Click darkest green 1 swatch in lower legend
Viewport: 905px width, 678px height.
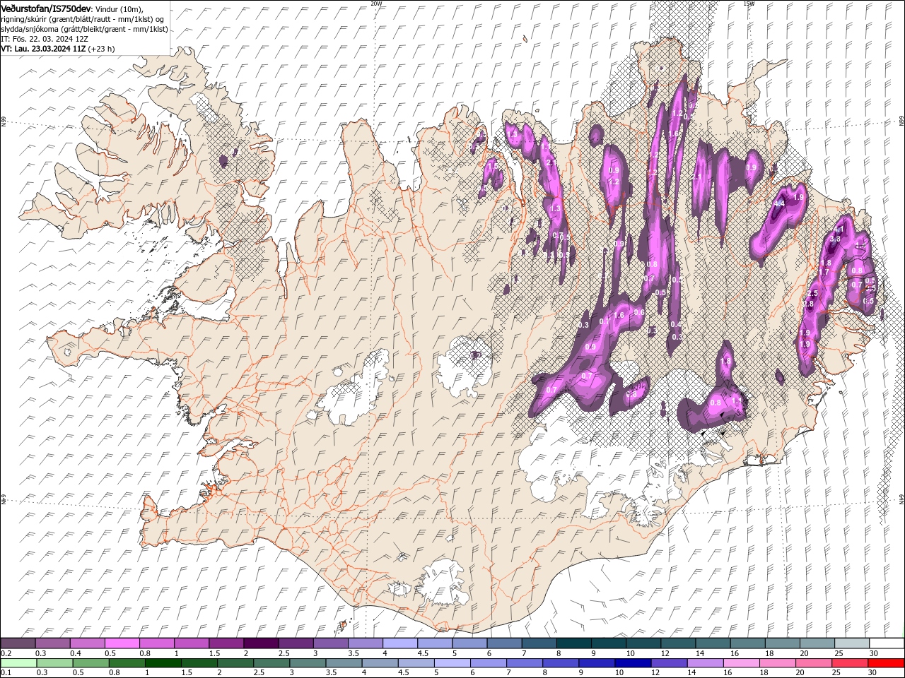click(163, 662)
